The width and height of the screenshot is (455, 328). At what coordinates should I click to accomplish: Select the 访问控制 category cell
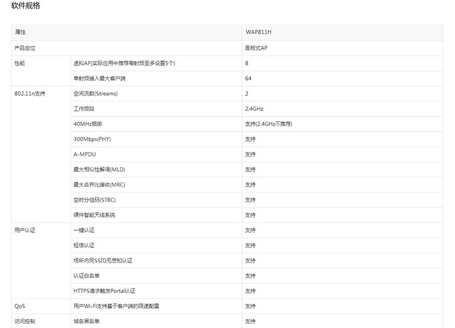pos(41,321)
